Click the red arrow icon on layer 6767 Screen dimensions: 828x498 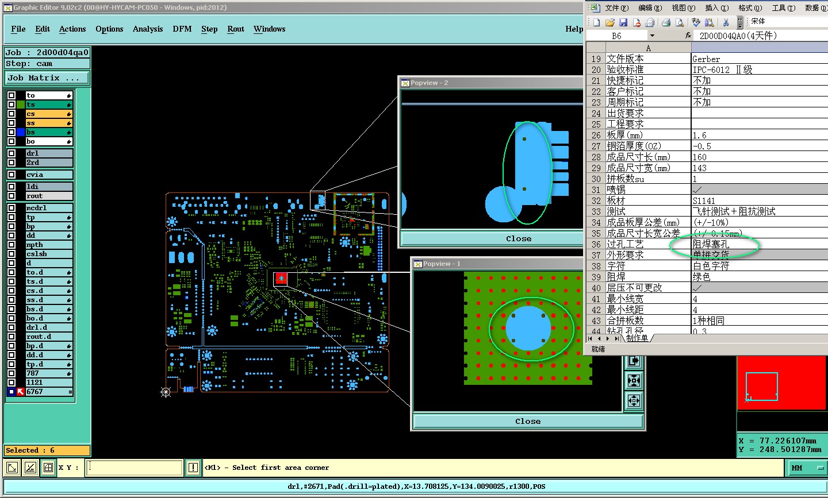[21, 392]
